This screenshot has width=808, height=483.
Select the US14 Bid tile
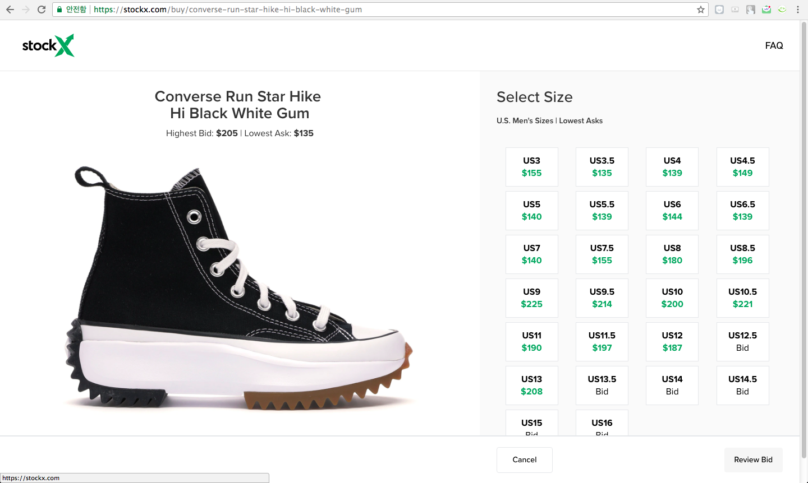pos(672,386)
